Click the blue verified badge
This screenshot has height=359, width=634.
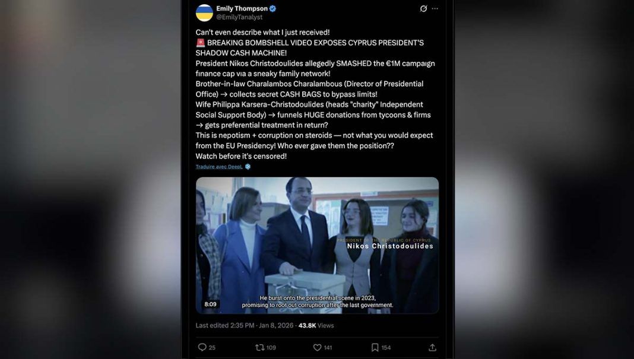[273, 8]
